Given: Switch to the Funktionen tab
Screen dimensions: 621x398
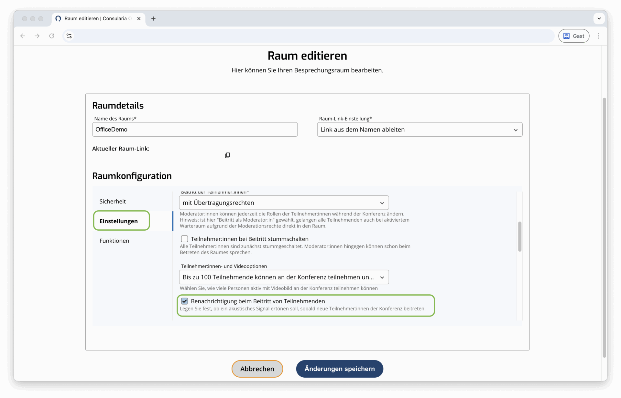Looking at the screenshot, I should (114, 241).
